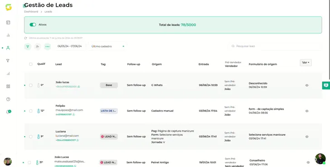Click the thermometer icon showing 12°

(x=39, y=111)
